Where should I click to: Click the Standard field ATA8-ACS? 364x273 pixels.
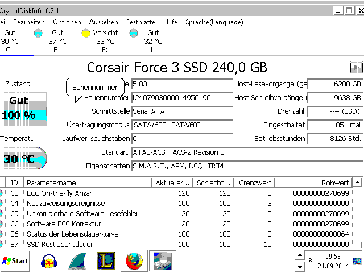(247, 152)
